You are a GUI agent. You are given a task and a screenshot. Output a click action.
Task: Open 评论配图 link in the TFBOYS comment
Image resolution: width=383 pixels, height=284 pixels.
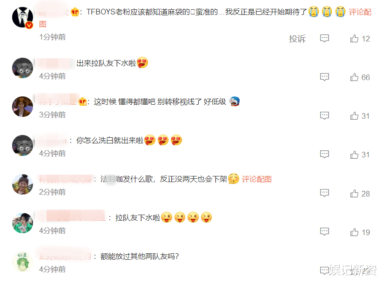pyautogui.click(x=360, y=12)
